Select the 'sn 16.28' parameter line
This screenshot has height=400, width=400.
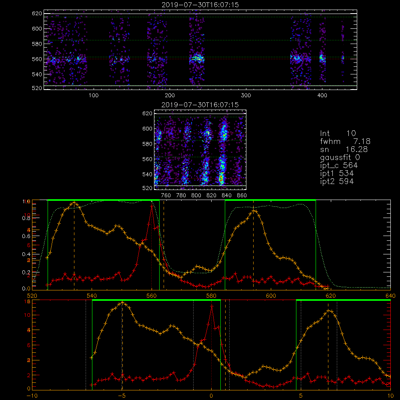344,150
